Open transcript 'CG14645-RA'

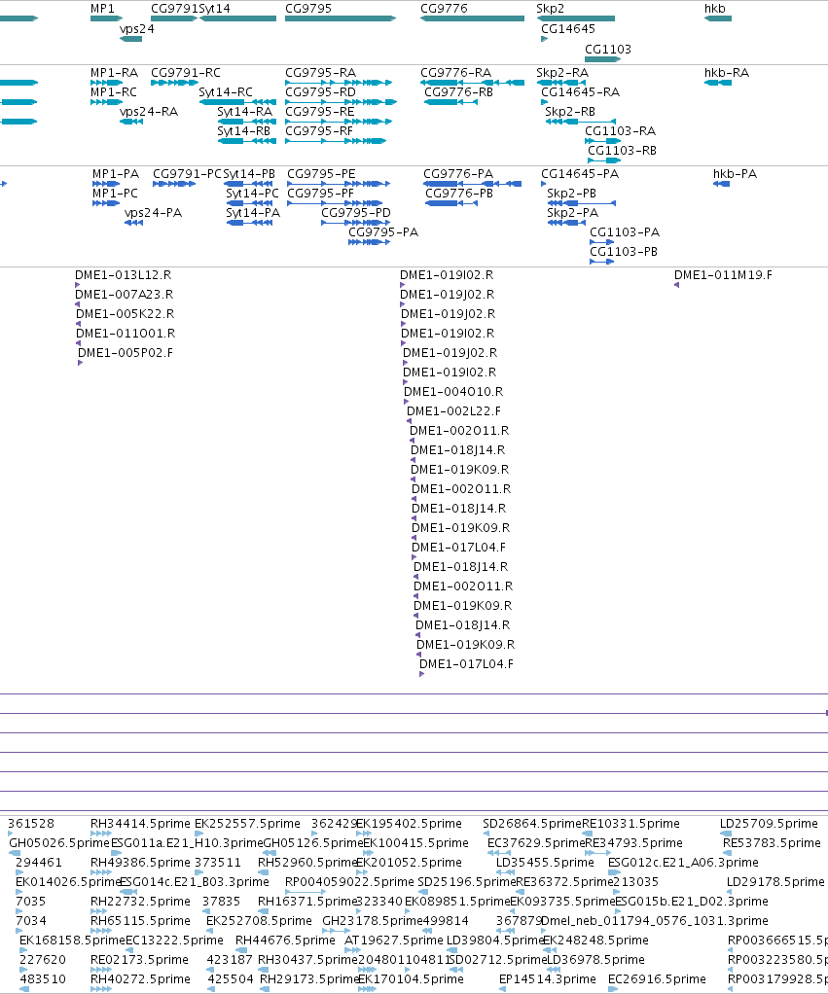tap(581, 92)
